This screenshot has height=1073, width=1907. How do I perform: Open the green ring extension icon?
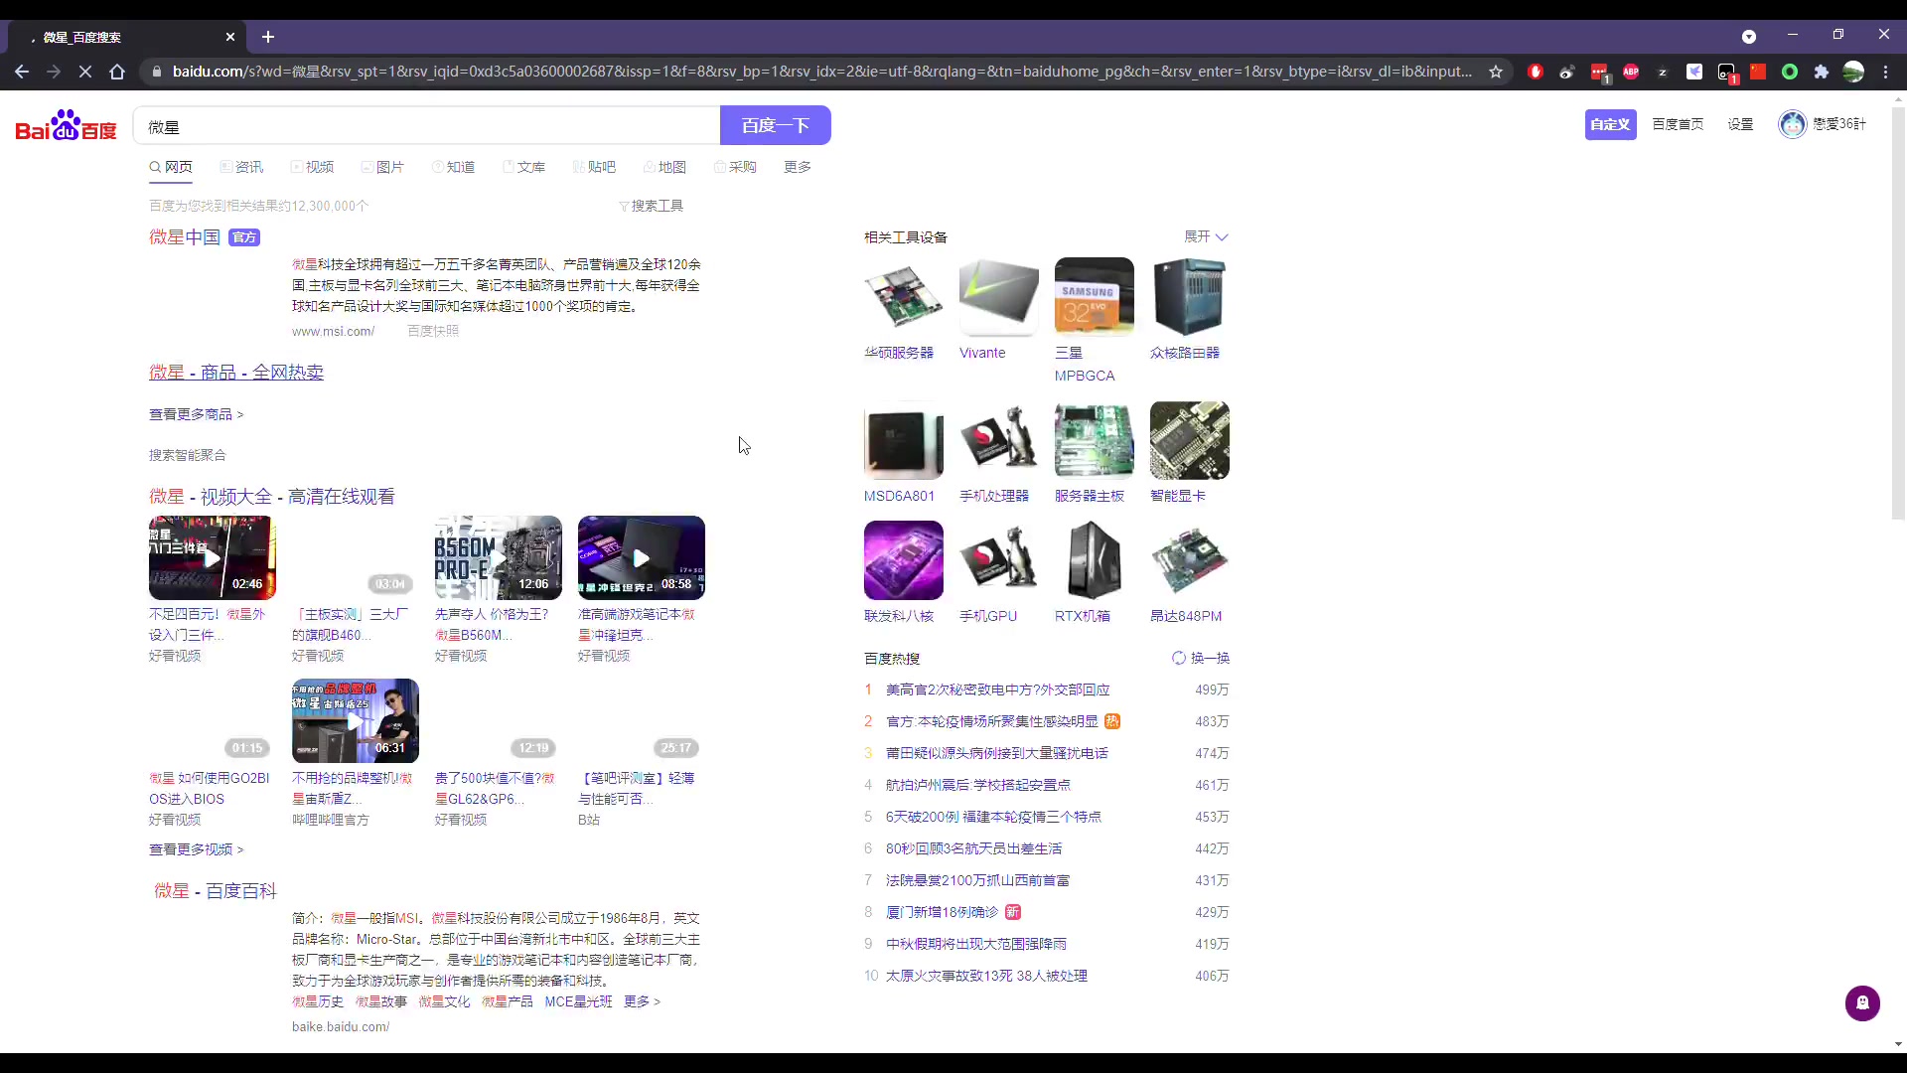click(x=1790, y=72)
